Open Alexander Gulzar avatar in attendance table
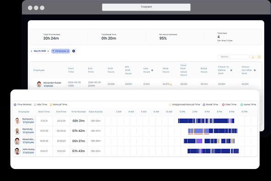This screenshot has width=271, height=181. point(39,84)
